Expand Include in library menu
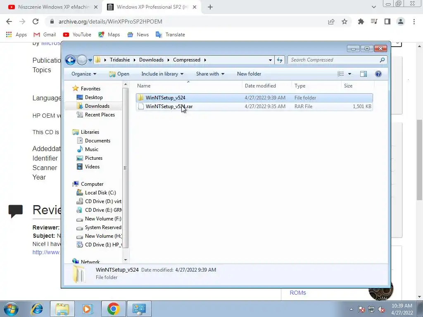Viewport: 423px width, 317px height. (x=162, y=74)
